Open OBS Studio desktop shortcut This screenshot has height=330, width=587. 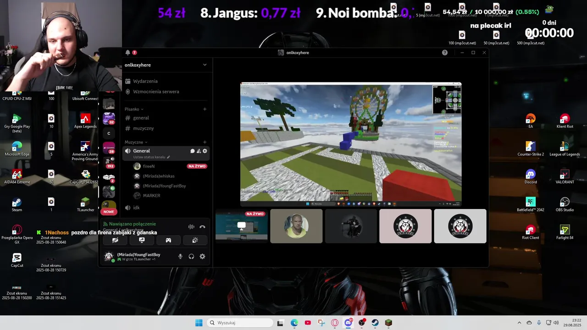click(565, 204)
